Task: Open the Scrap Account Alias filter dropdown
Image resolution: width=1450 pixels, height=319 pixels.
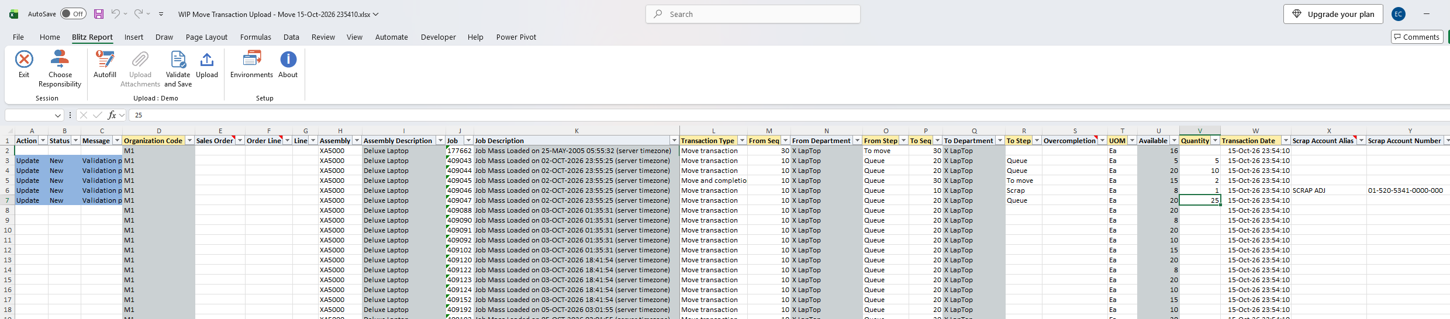Action: pyautogui.click(x=1361, y=141)
